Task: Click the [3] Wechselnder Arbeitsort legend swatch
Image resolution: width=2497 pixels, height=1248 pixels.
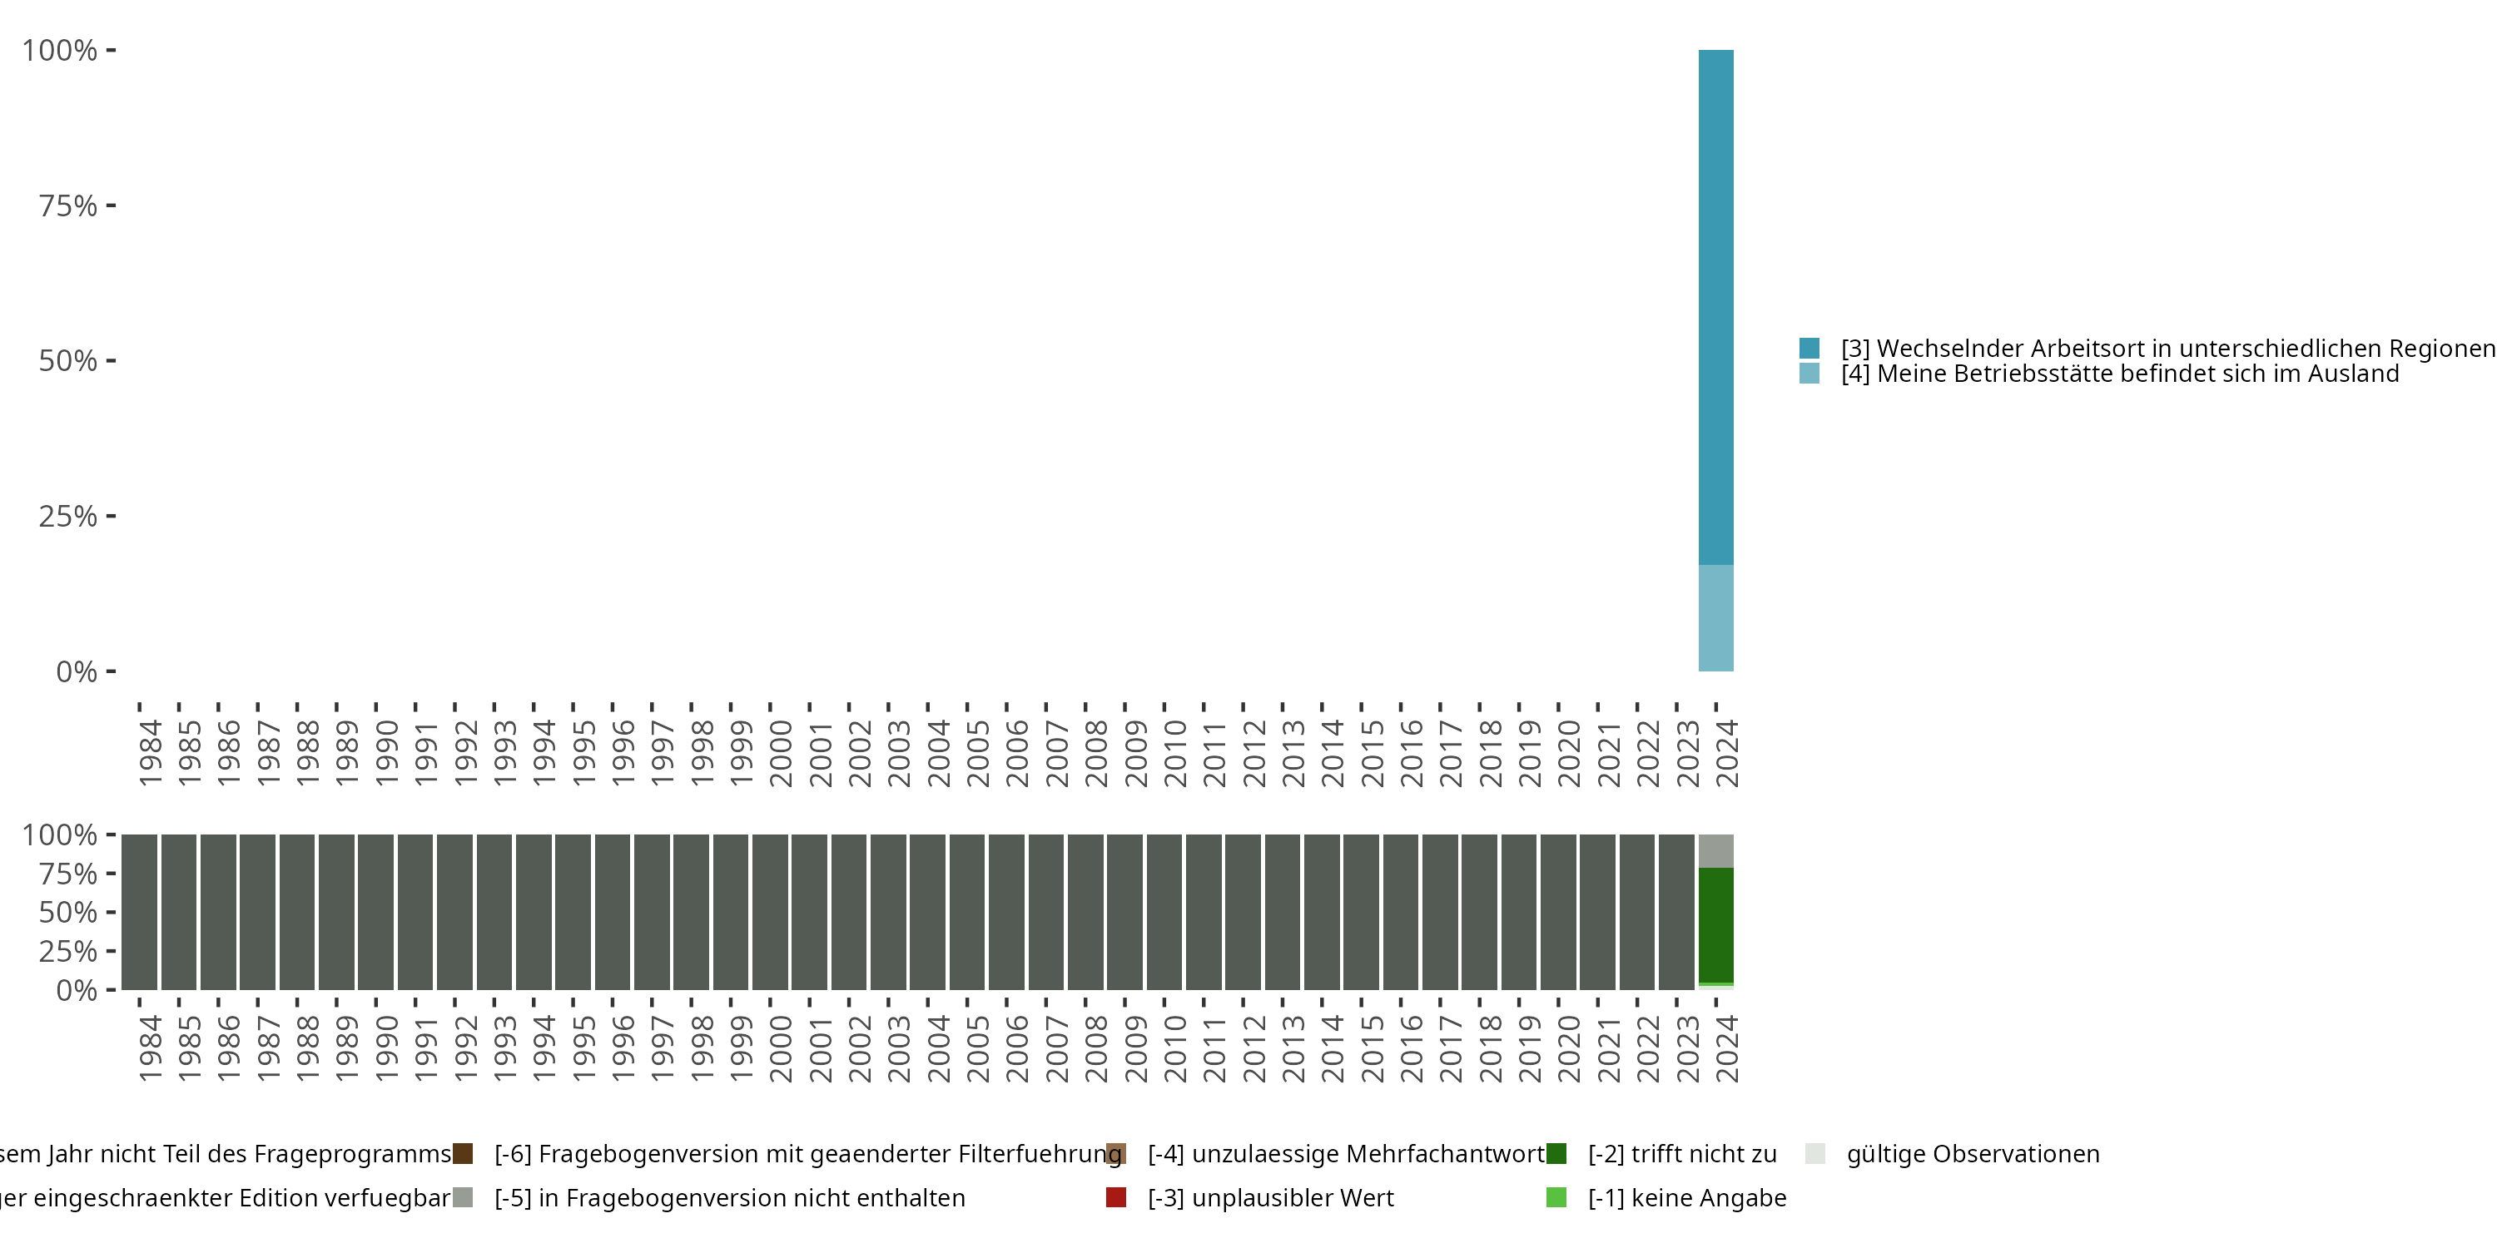Action: pyautogui.click(x=1809, y=348)
